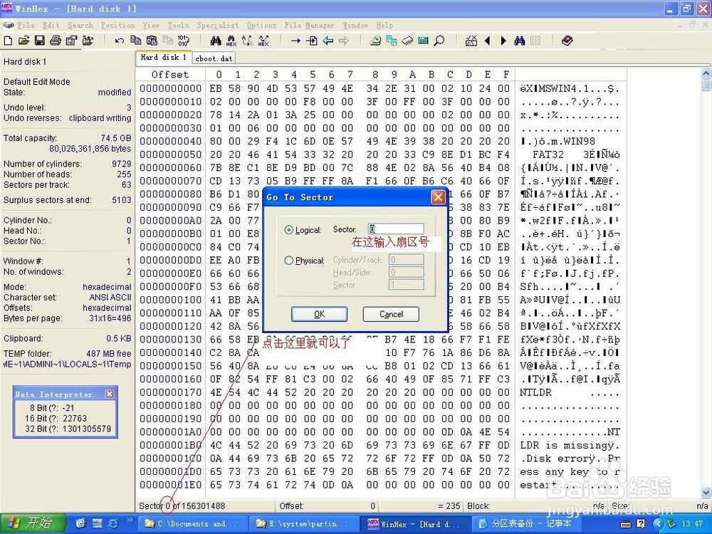Click the Options checkmark toolbar icon
The image size is (712, 534).
[471, 41]
